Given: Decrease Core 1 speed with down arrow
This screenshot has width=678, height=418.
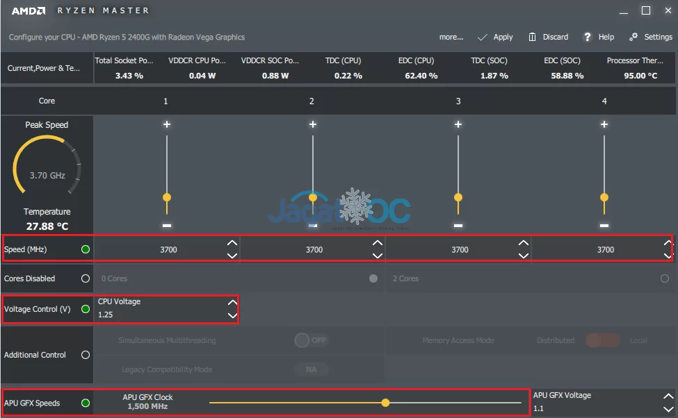Looking at the screenshot, I should (232, 256).
